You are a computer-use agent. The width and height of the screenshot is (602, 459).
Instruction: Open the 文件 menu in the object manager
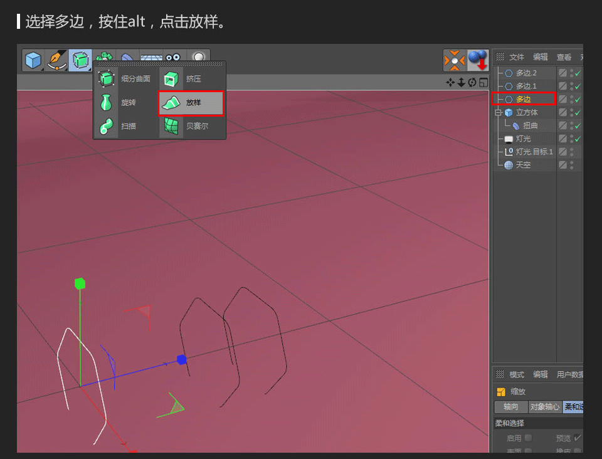(x=516, y=57)
